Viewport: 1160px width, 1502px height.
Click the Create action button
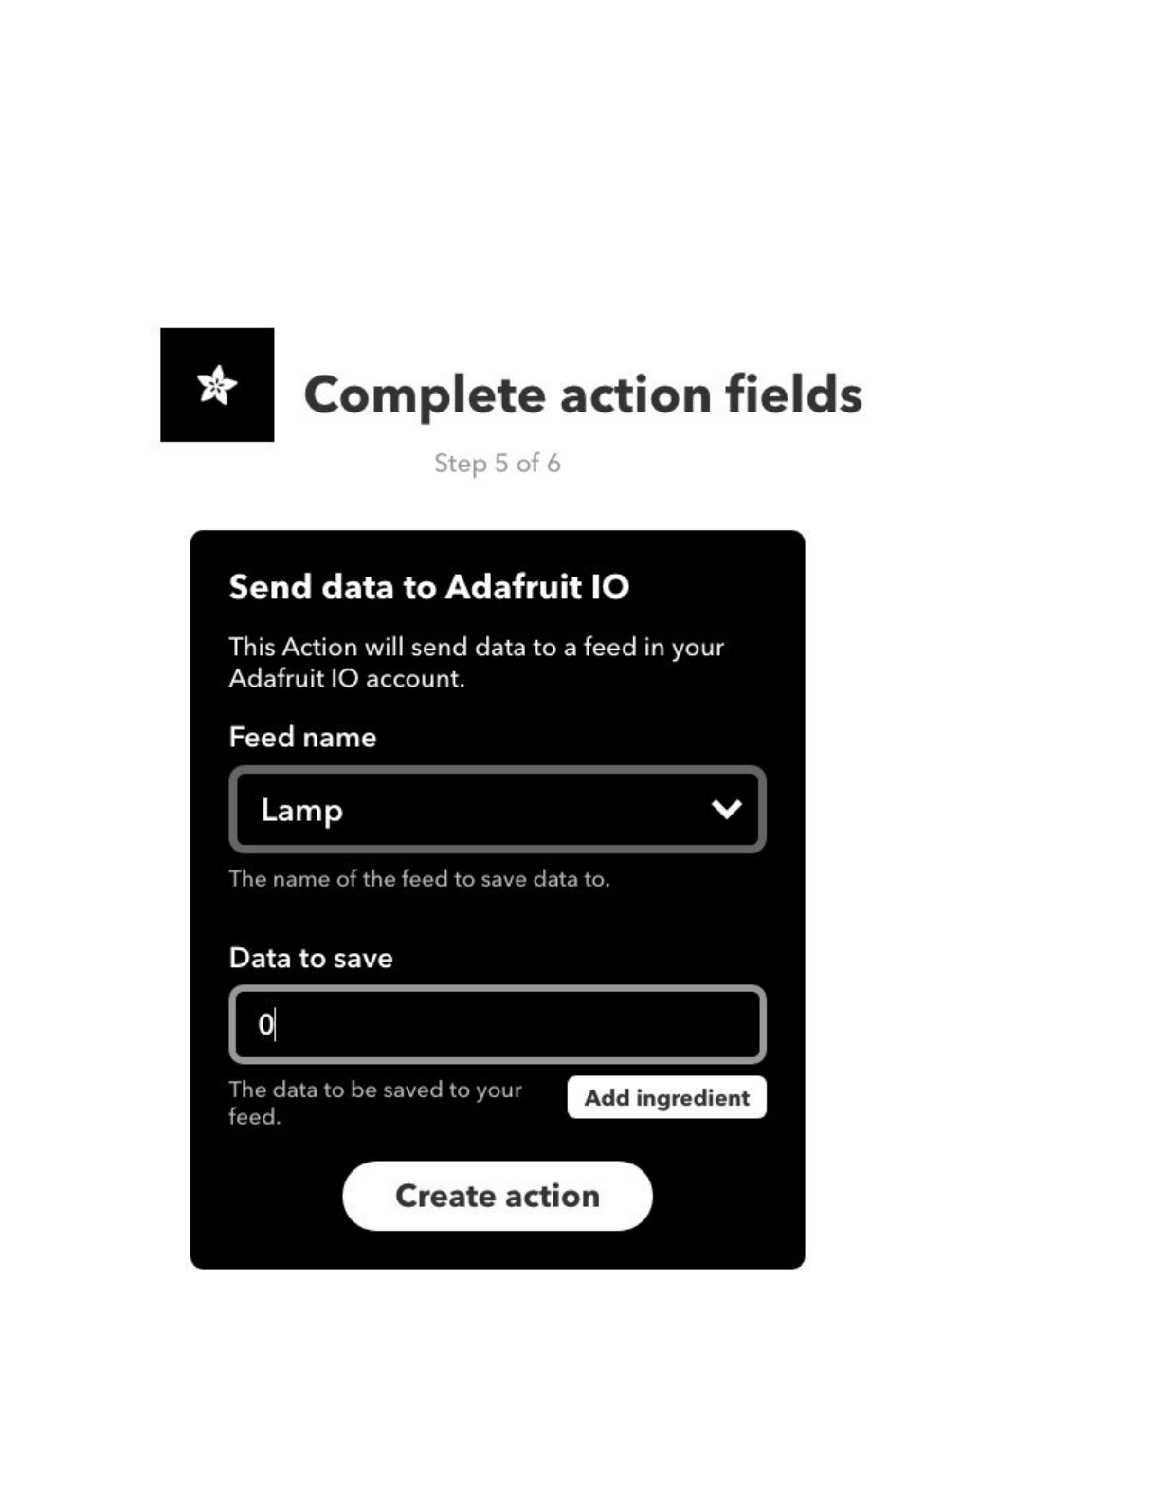click(497, 1196)
